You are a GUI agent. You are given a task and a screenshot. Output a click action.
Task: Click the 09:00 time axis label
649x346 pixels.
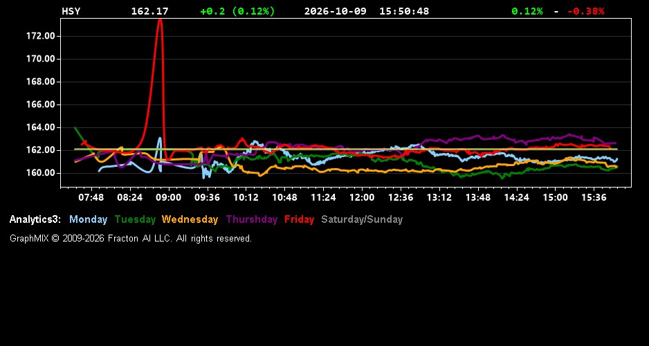pos(168,197)
